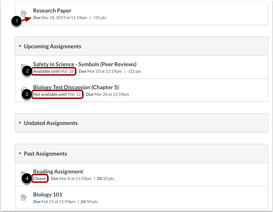Screen dimensions: 273x212
Task: Open the Research Paper assignment
Action: click(52, 11)
